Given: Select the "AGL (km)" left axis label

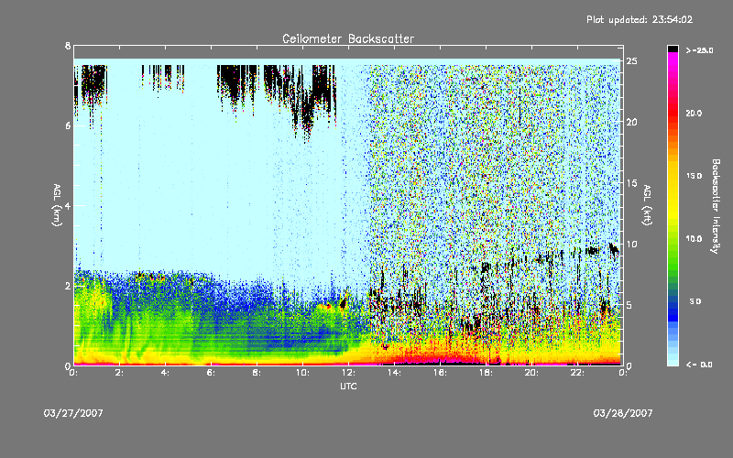Looking at the screenshot, I should pos(57,205).
